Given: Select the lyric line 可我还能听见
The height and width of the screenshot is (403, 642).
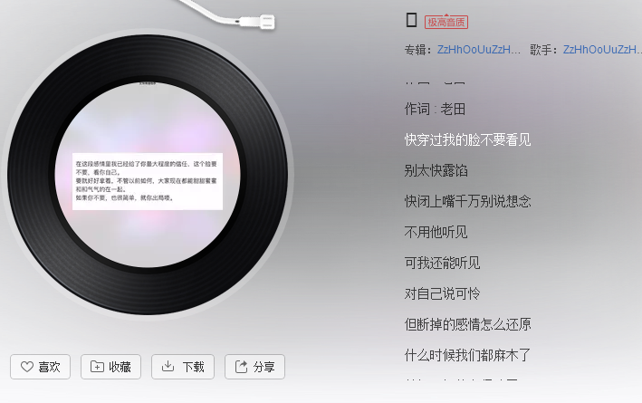Looking at the screenshot, I should click(x=442, y=263).
